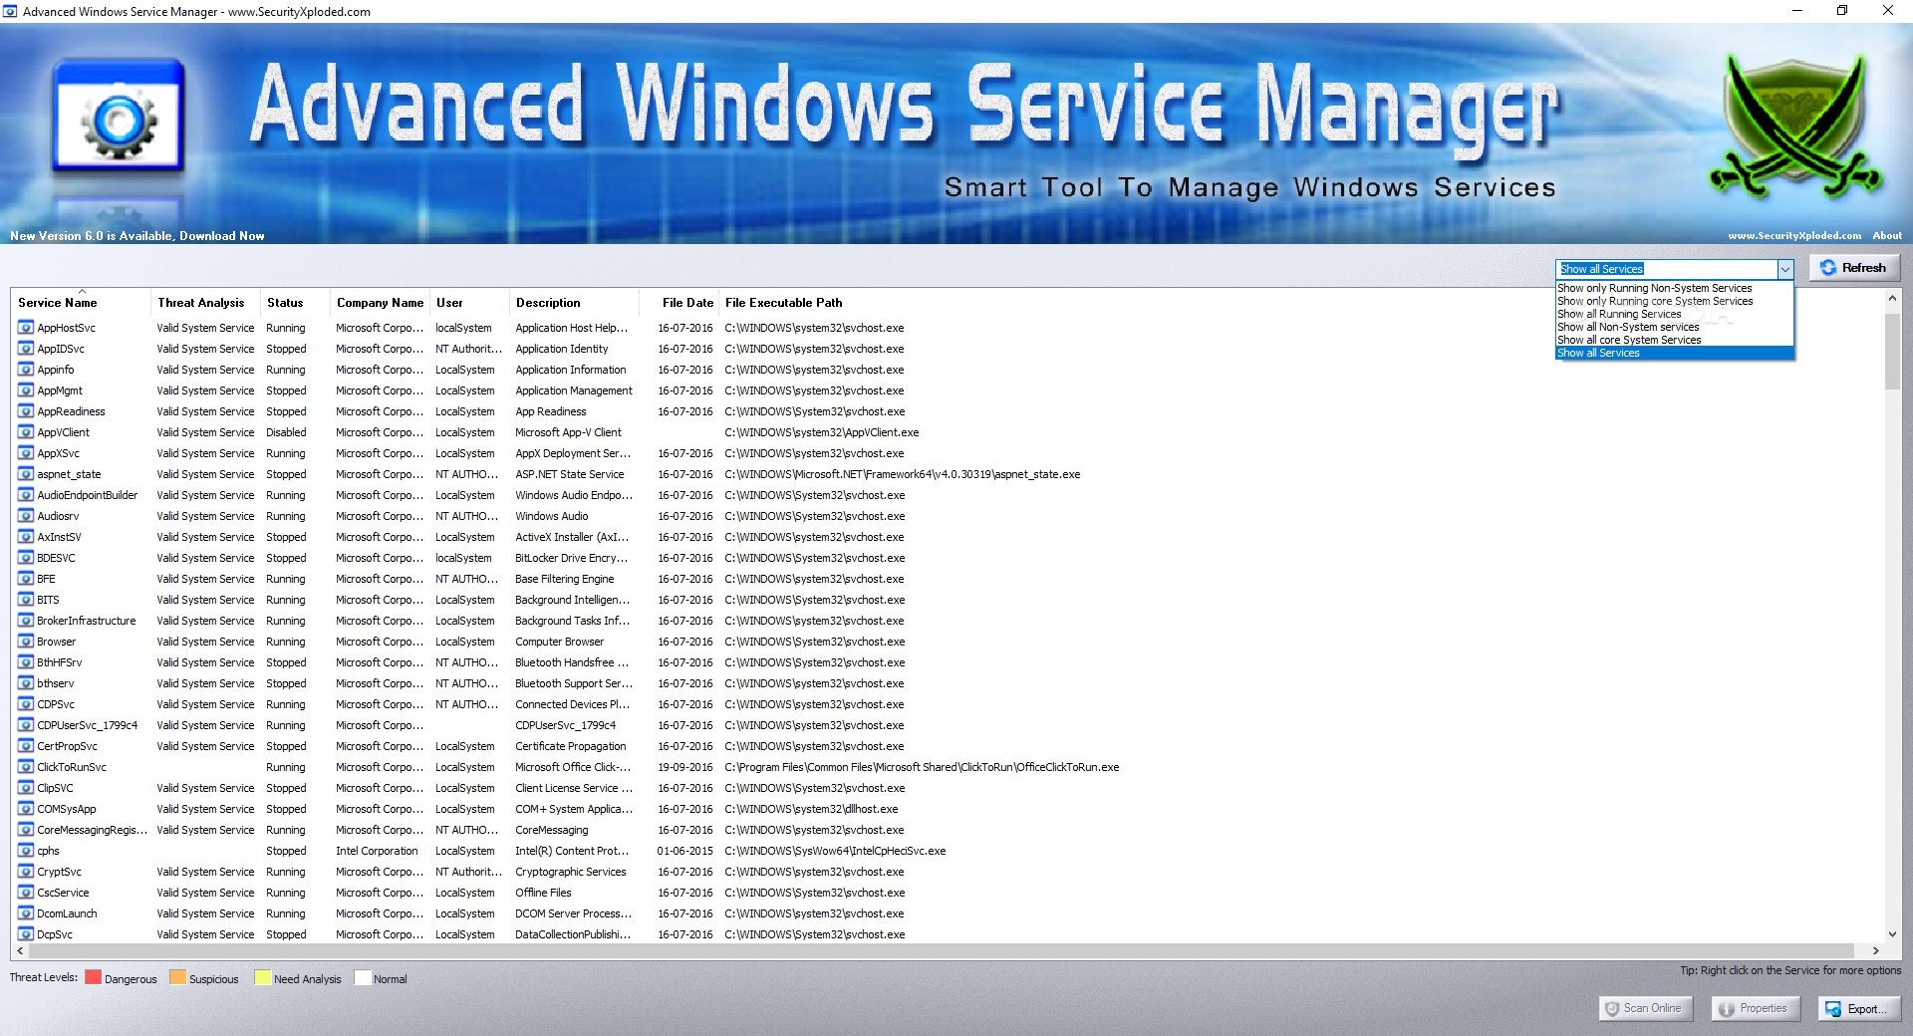Viewport: 1913px width, 1036px height.
Task: Click the cphs service icon
Action: coord(26,850)
